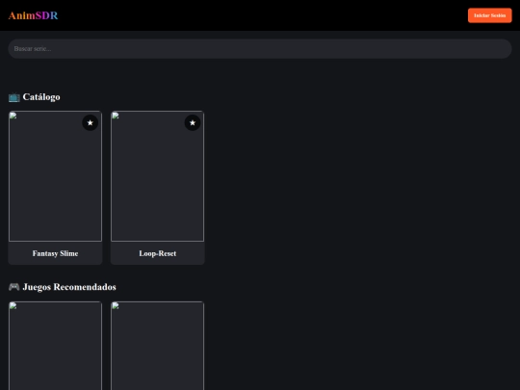Click the Iniciar Sesión button
The height and width of the screenshot is (390, 520).
coord(489,15)
